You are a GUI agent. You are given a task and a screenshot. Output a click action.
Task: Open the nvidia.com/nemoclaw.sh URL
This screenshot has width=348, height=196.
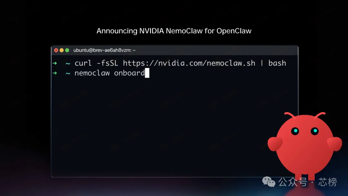189,63
